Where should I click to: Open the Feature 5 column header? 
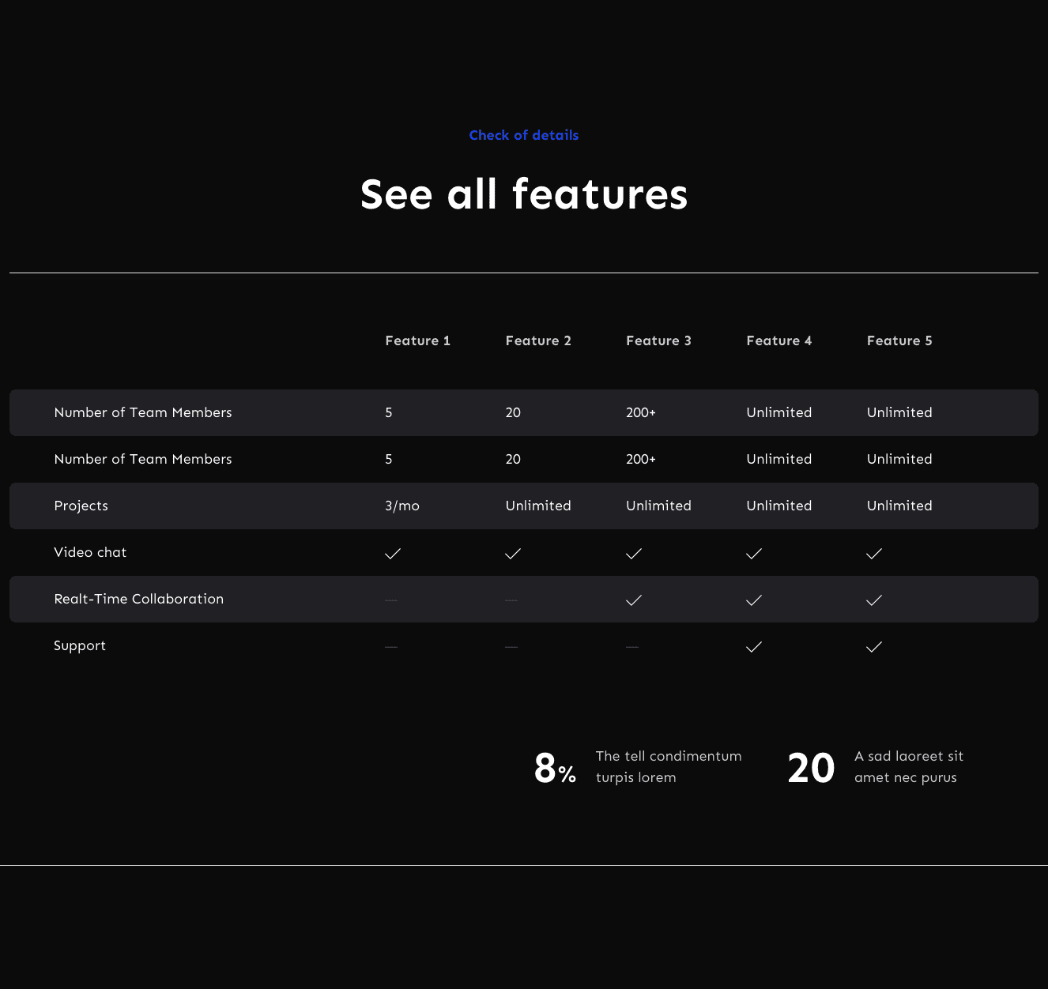tap(899, 340)
